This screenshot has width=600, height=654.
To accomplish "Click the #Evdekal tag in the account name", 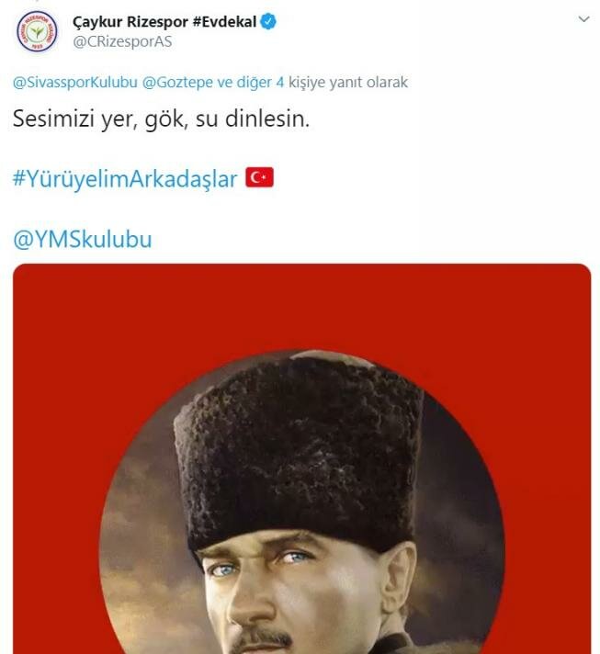I will point(224,22).
